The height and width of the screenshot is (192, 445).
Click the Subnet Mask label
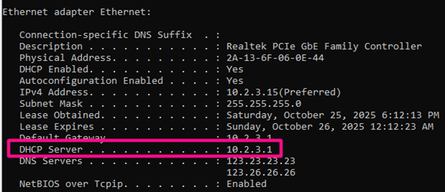[x=51, y=103]
